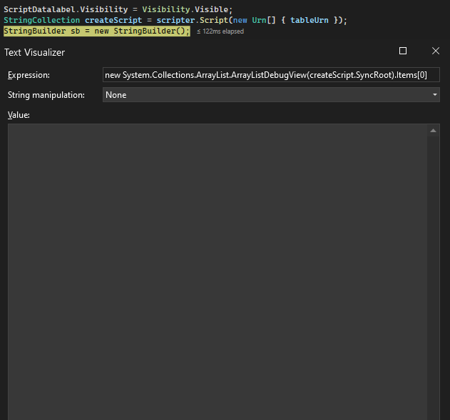Click the Value scrollbar up arrow

point(434,131)
